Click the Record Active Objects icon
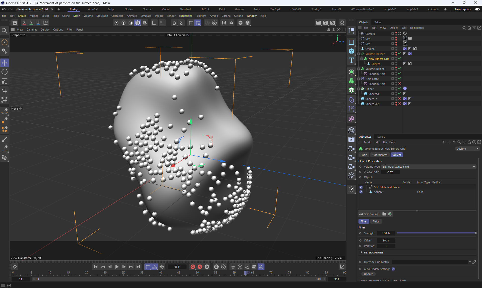 tap(193, 267)
